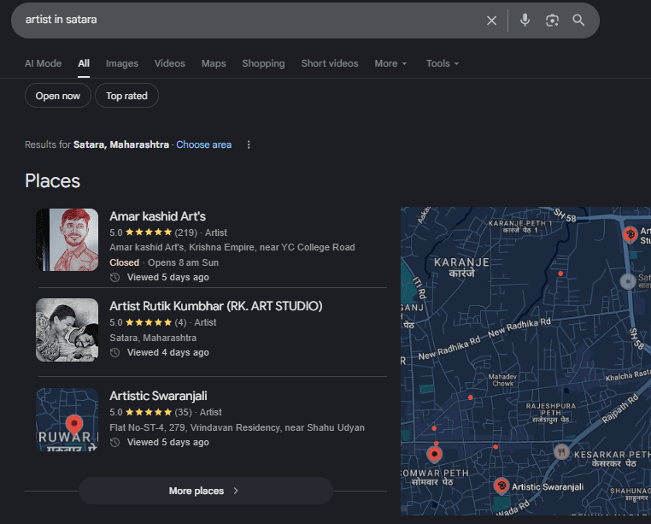Open search by image camera icon
This screenshot has height=524, width=651.
(552, 21)
